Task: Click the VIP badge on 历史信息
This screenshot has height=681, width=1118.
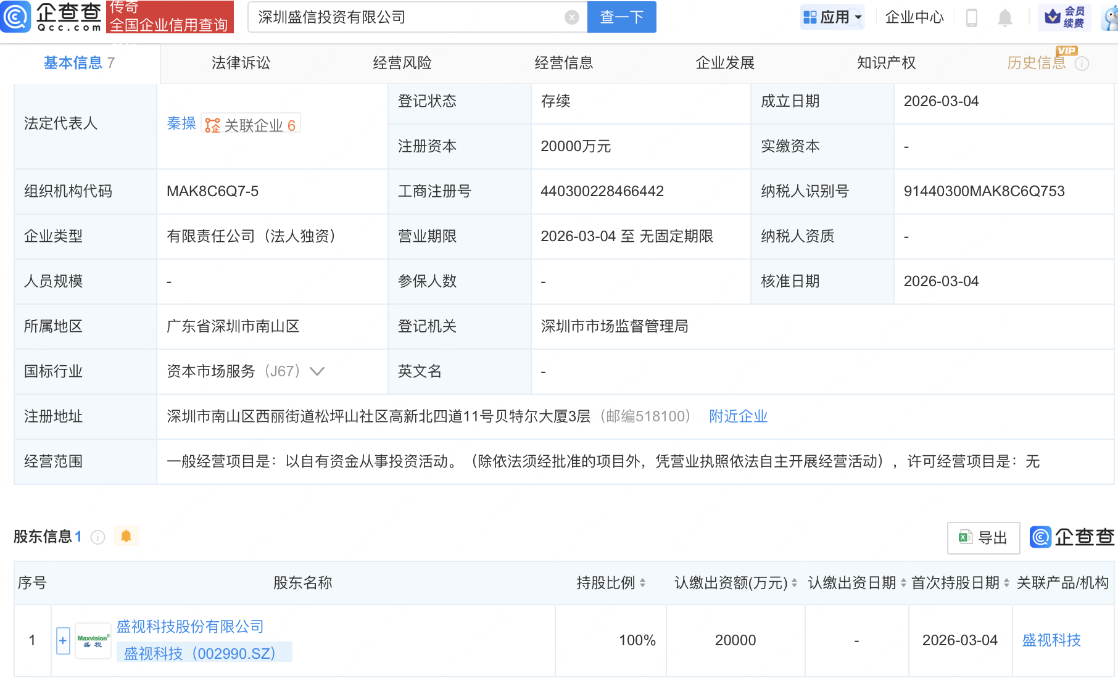Action: (1066, 52)
